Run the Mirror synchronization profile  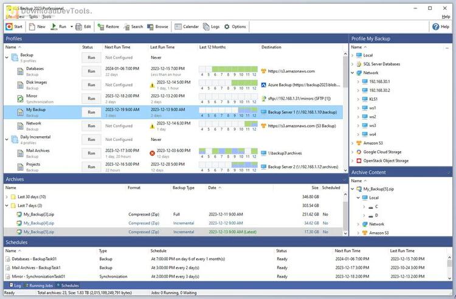click(91, 98)
